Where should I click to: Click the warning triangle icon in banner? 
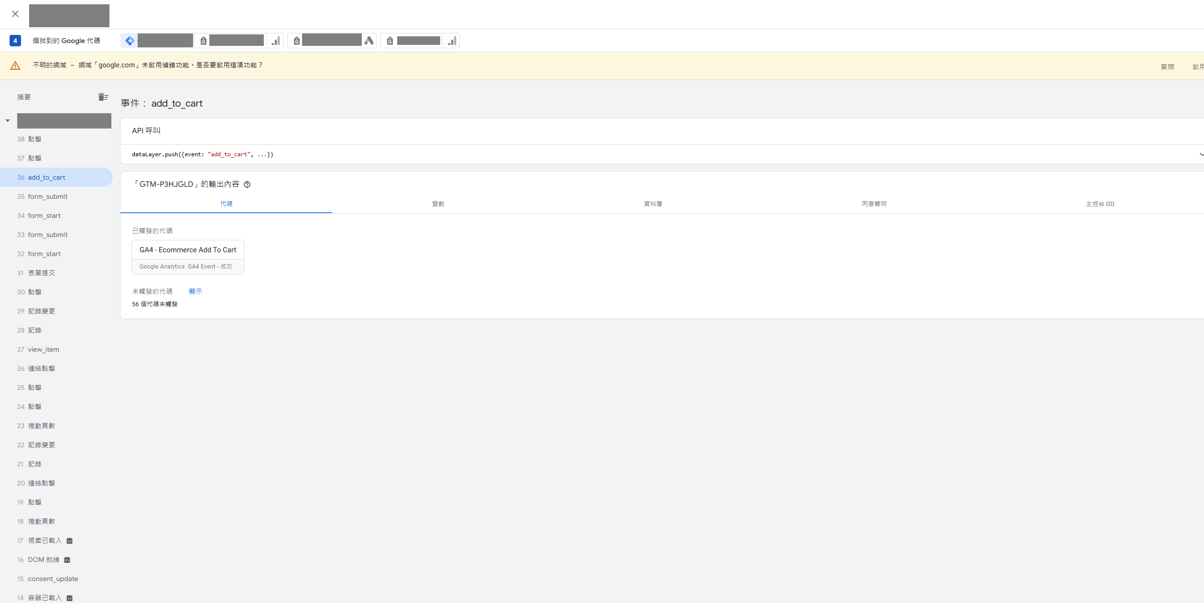point(15,65)
